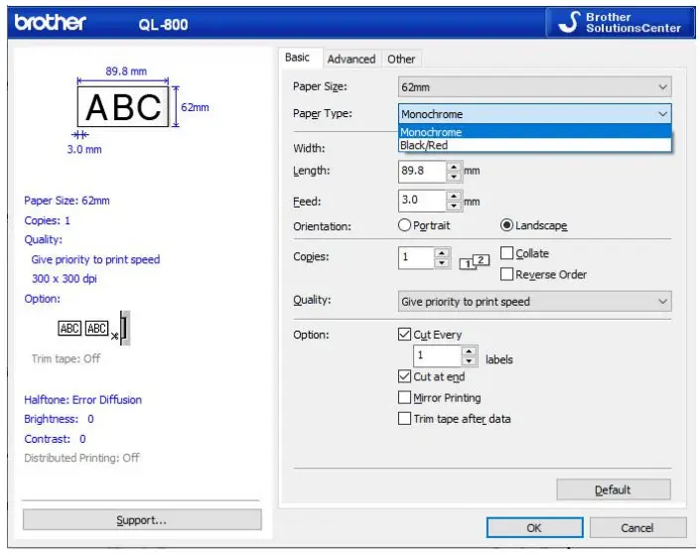Image resolution: width=700 pixels, height=555 pixels.
Task: Decrease the Feed value with down arrow
Action: pos(454,206)
